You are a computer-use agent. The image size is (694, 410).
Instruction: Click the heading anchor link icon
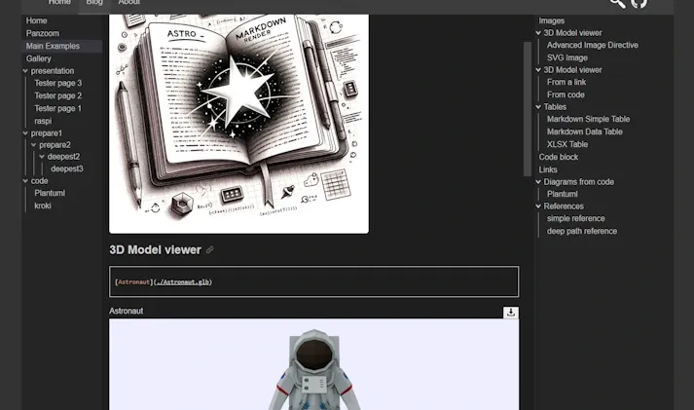point(210,250)
